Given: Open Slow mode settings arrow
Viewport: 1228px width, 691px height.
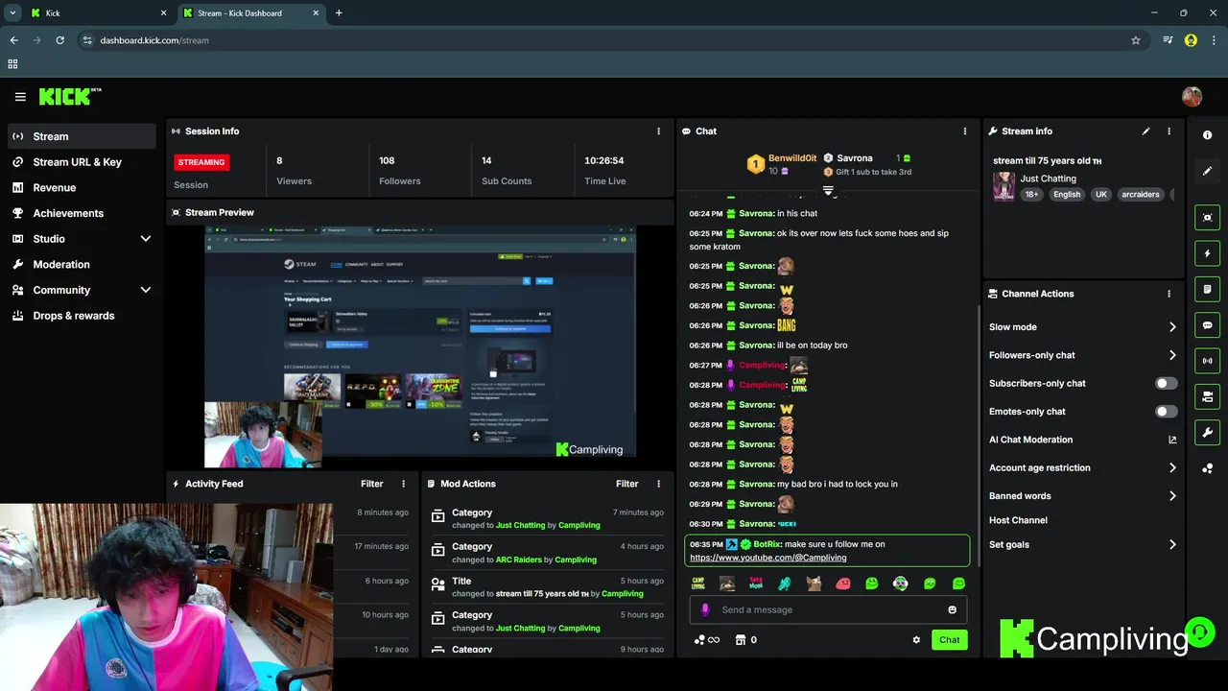Looking at the screenshot, I should [1172, 327].
